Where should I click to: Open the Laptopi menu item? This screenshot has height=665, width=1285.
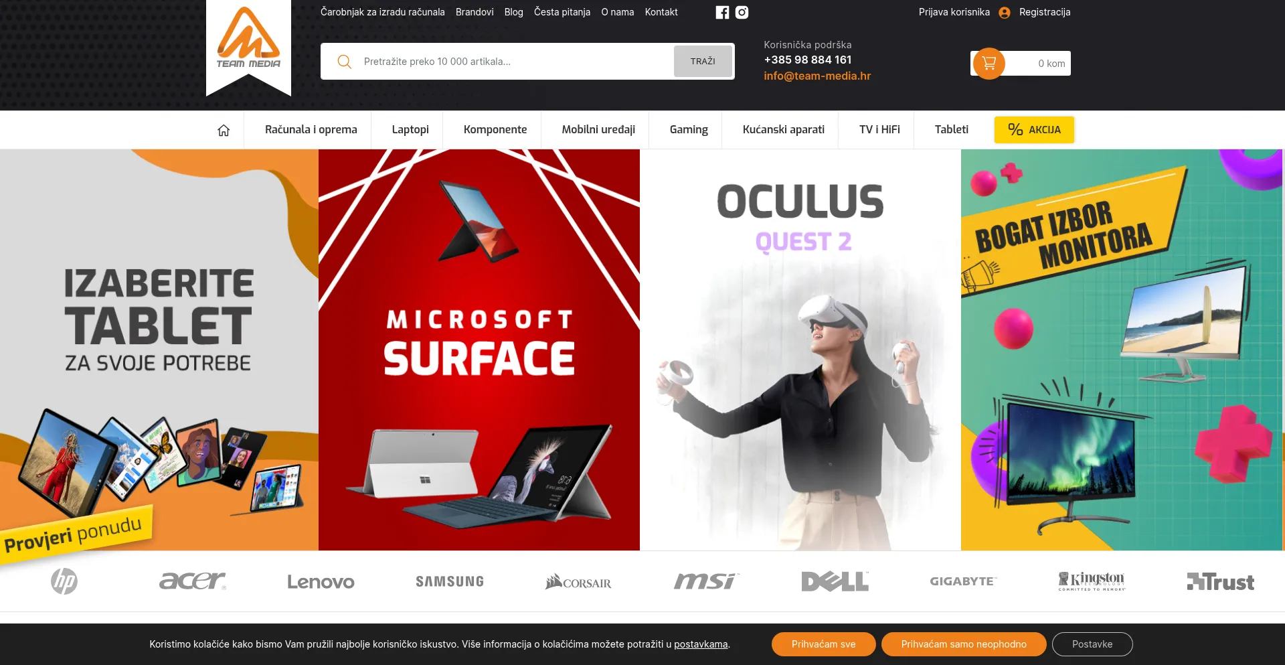pos(410,130)
